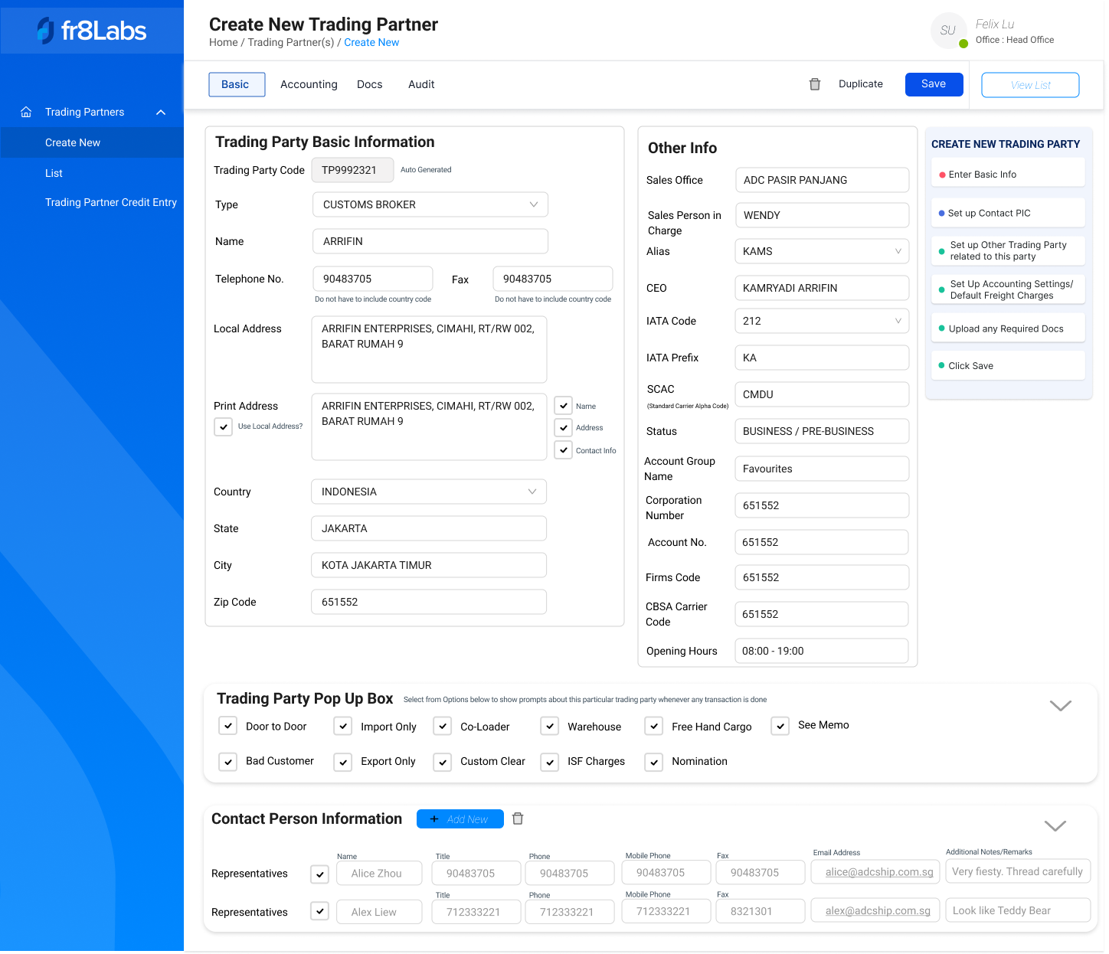Click Set up Contact PIC step
Viewport: 1109px width, 954px height.
point(1008,213)
